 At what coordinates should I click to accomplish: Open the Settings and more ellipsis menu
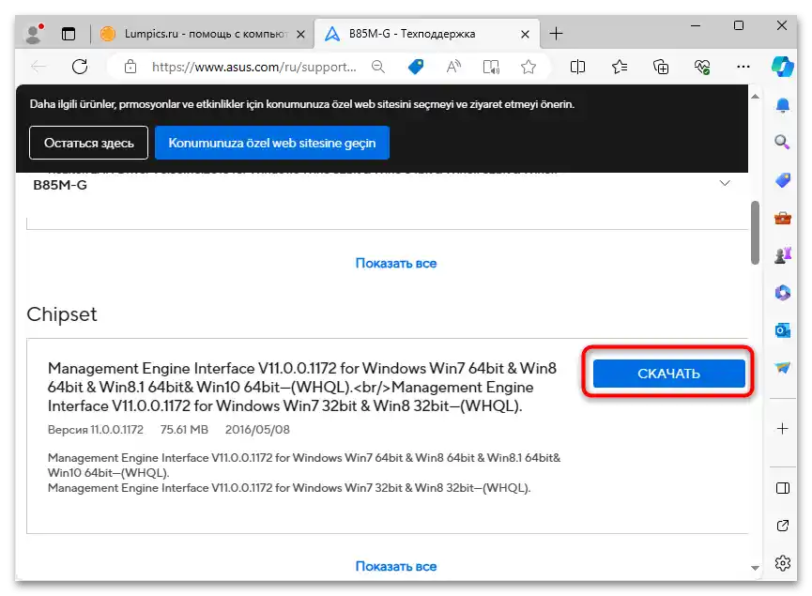tap(743, 67)
